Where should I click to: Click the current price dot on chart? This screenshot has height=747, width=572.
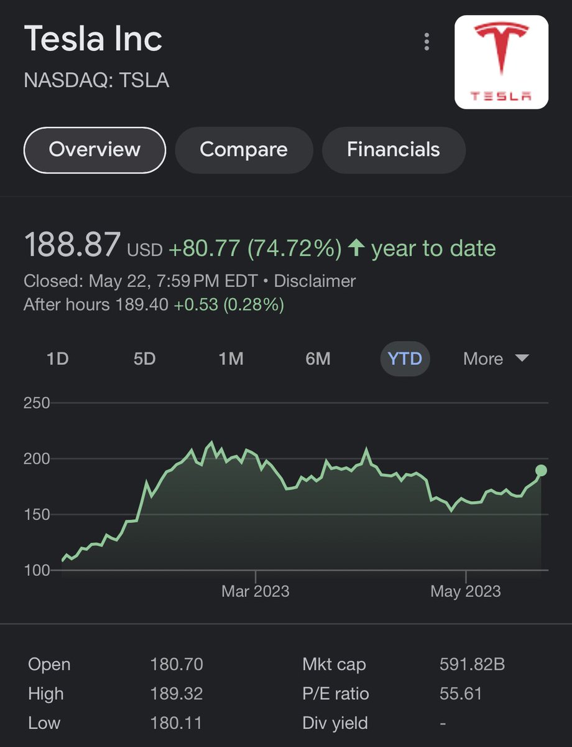[x=541, y=471]
